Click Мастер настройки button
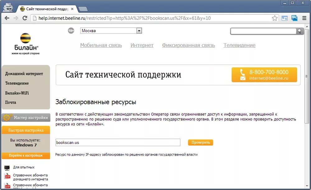 click(26, 118)
